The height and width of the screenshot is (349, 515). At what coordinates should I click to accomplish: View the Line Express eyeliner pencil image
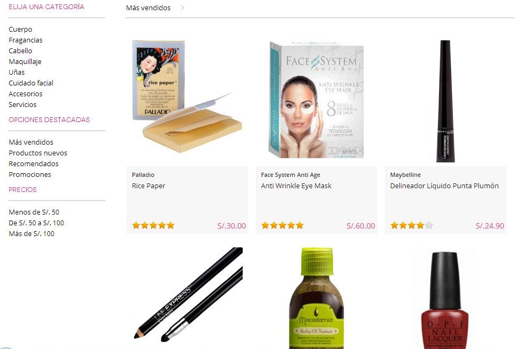tap(188, 293)
